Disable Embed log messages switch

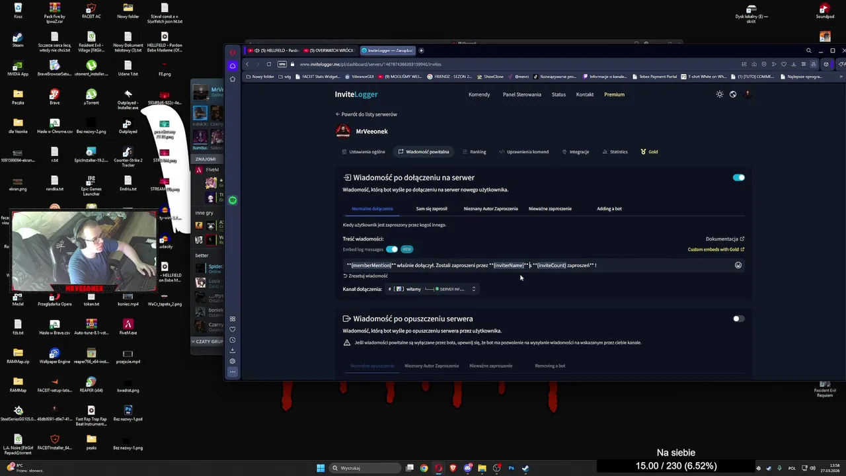click(392, 249)
